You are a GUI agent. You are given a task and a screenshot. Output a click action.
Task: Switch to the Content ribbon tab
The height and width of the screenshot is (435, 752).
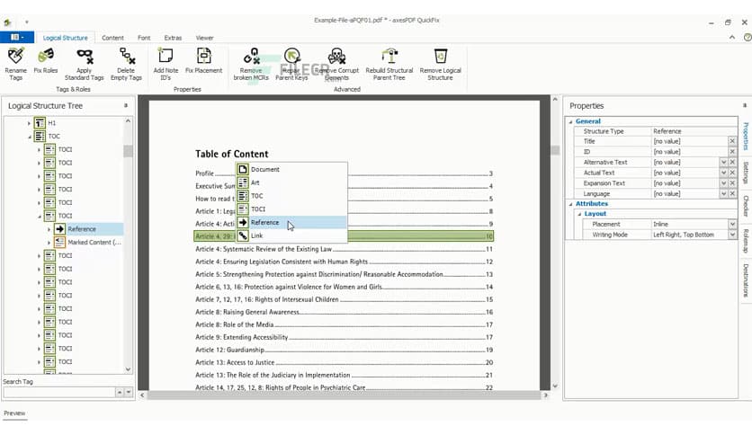pyautogui.click(x=112, y=38)
